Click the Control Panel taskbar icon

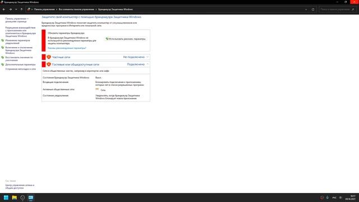(31, 198)
